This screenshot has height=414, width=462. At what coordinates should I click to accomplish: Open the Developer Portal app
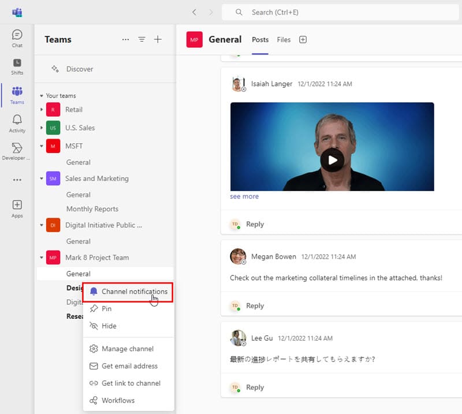17,152
